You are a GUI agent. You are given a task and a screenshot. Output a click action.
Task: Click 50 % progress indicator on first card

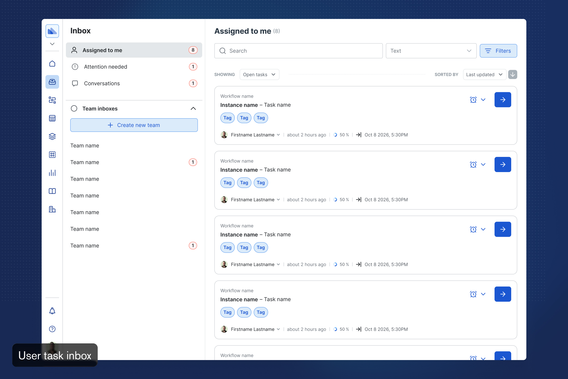point(341,135)
